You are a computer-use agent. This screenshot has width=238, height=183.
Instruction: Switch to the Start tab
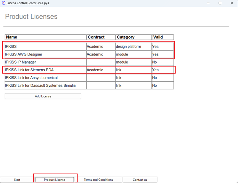coord(17,180)
